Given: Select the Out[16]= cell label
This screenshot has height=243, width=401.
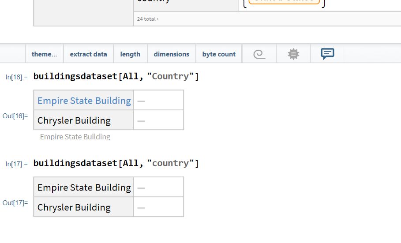Looking at the screenshot, I should click(x=15, y=116).
